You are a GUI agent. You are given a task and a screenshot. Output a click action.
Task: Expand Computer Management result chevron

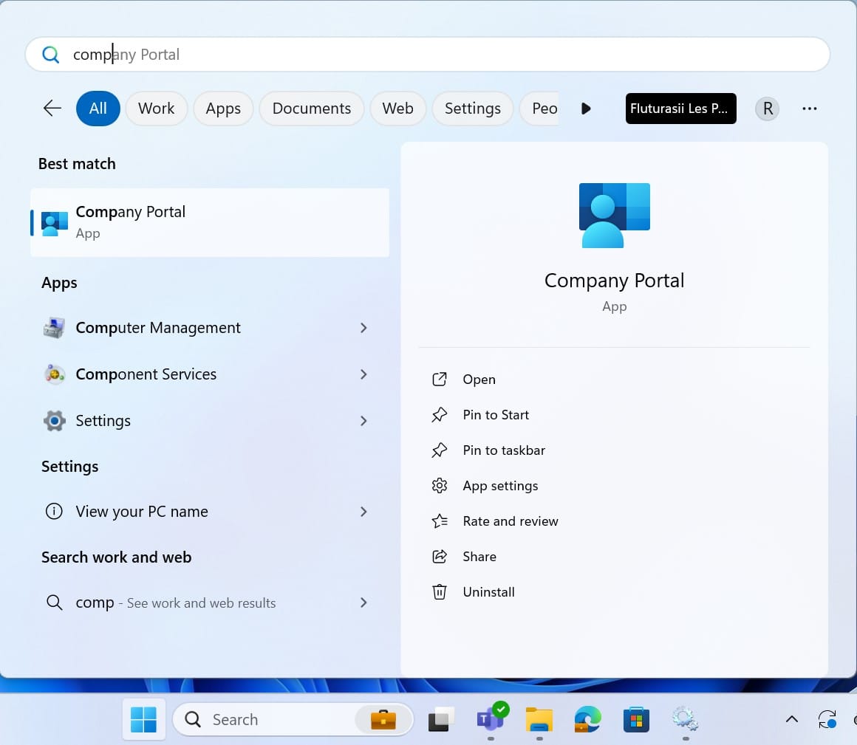(x=363, y=328)
